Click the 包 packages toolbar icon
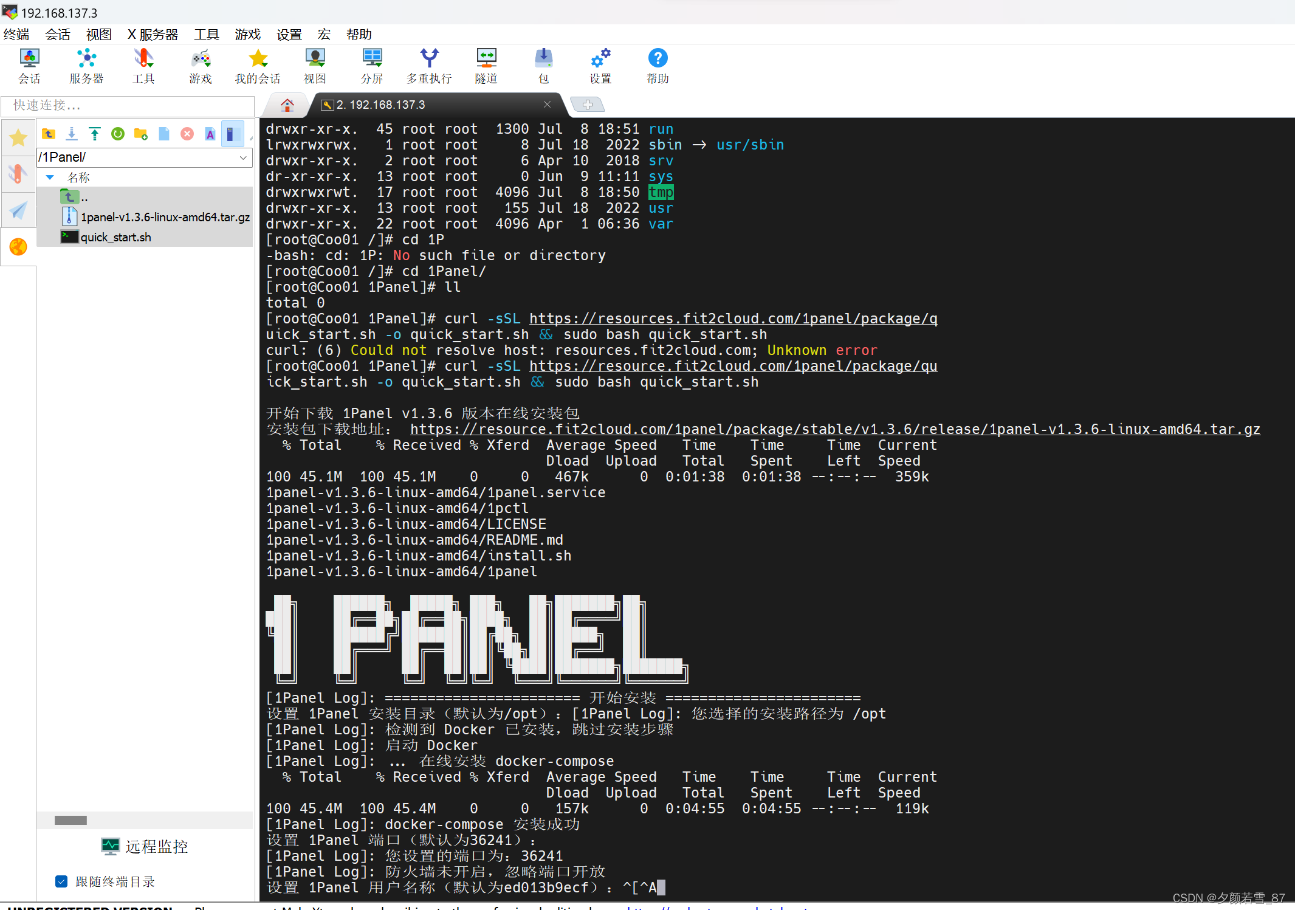The width and height of the screenshot is (1295, 910). (x=543, y=66)
